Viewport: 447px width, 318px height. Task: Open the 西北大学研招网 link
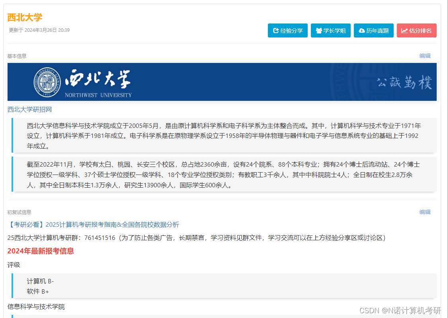pos(29,109)
